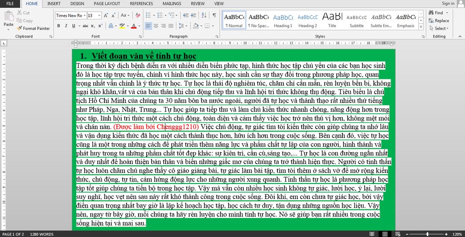Apply text effects and typography
Viewport: 465px width, 237px height.
[x=111, y=26]
